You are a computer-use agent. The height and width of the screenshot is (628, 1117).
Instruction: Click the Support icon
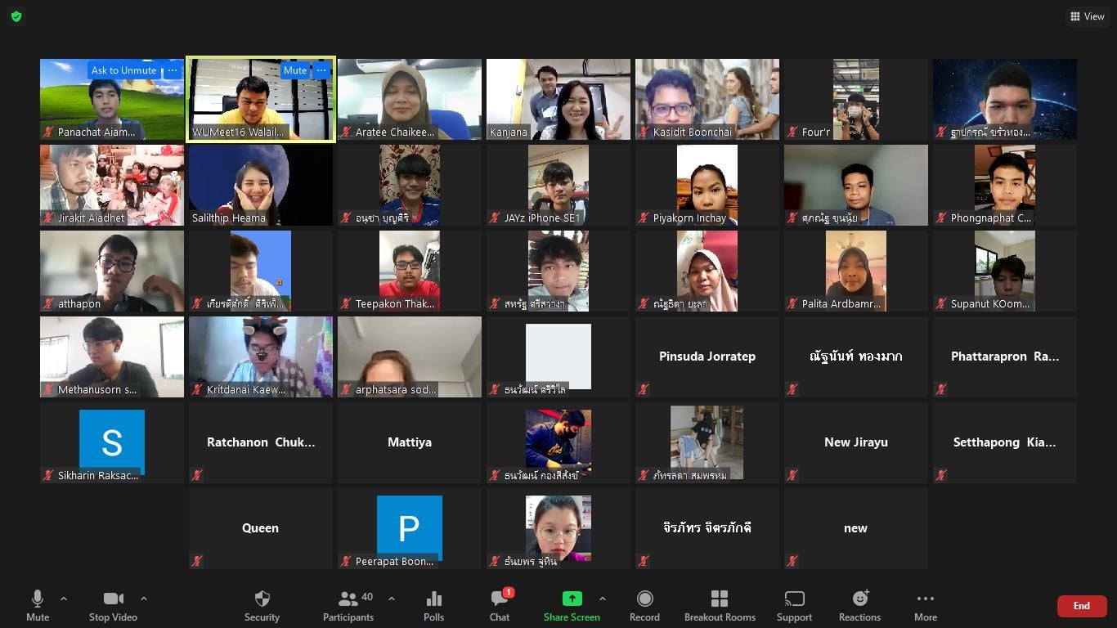point(794,605)
